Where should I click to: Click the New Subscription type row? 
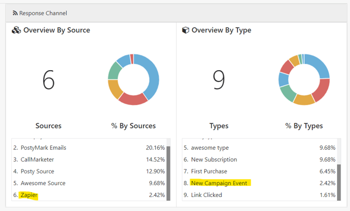tap(259, 159)
